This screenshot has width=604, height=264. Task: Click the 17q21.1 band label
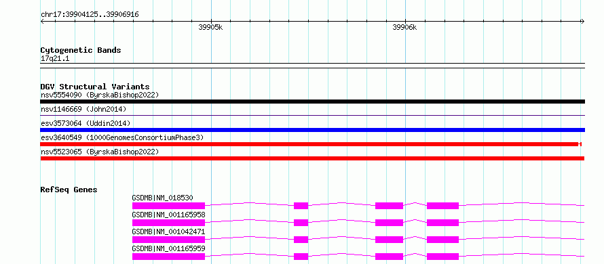click(55, 59)
